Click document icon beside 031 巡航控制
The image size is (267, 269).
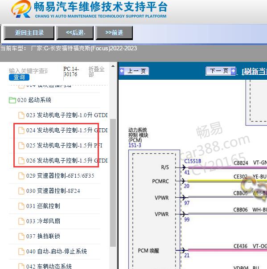(x=21, y=206)
